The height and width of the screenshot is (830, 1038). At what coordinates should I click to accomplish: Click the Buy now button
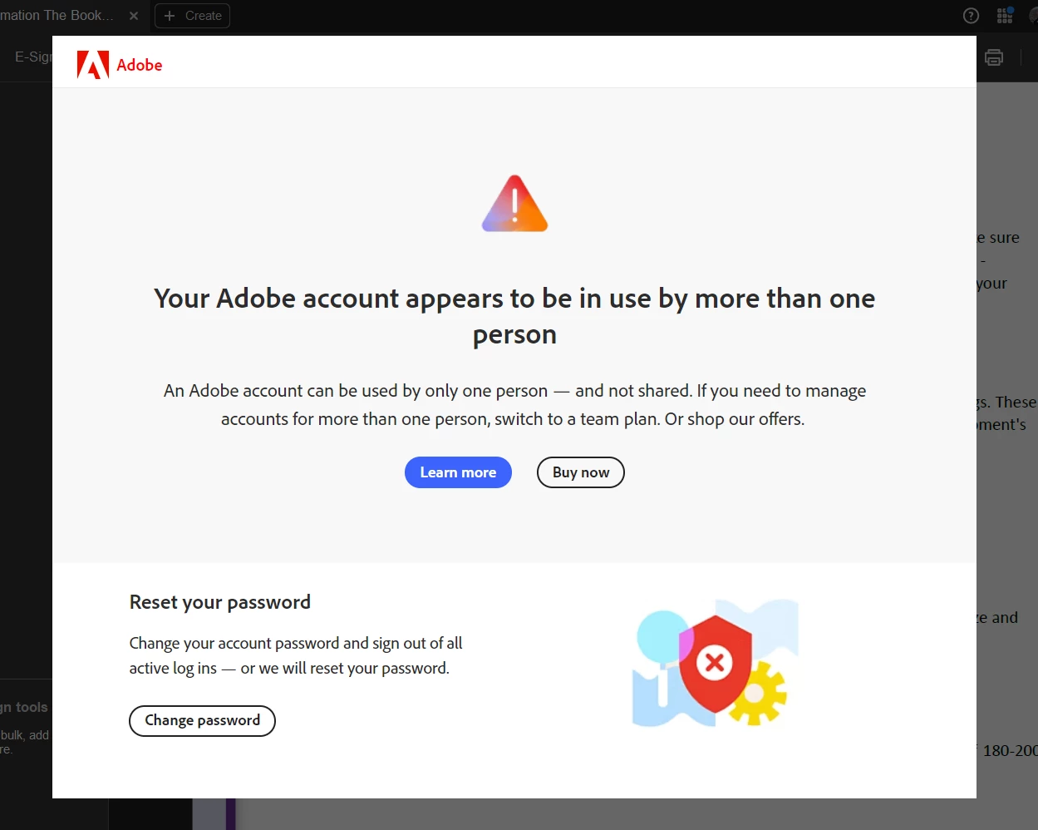(581, 472)
